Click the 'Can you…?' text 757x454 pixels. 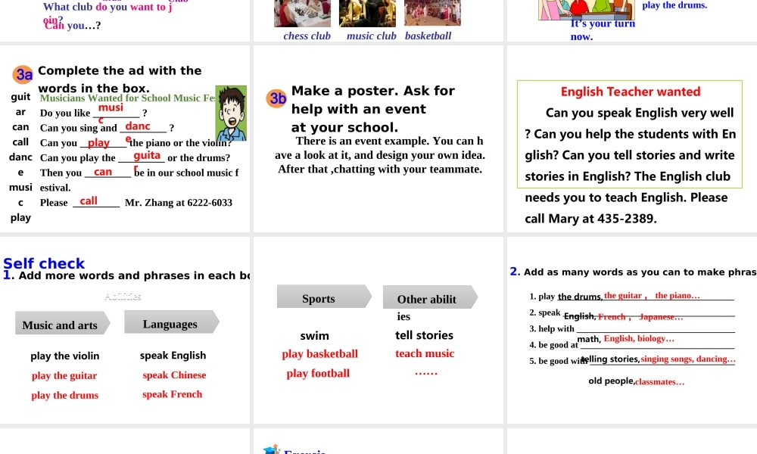click(73, 26)
